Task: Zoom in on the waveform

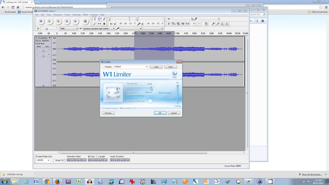Action: point(213,24)
